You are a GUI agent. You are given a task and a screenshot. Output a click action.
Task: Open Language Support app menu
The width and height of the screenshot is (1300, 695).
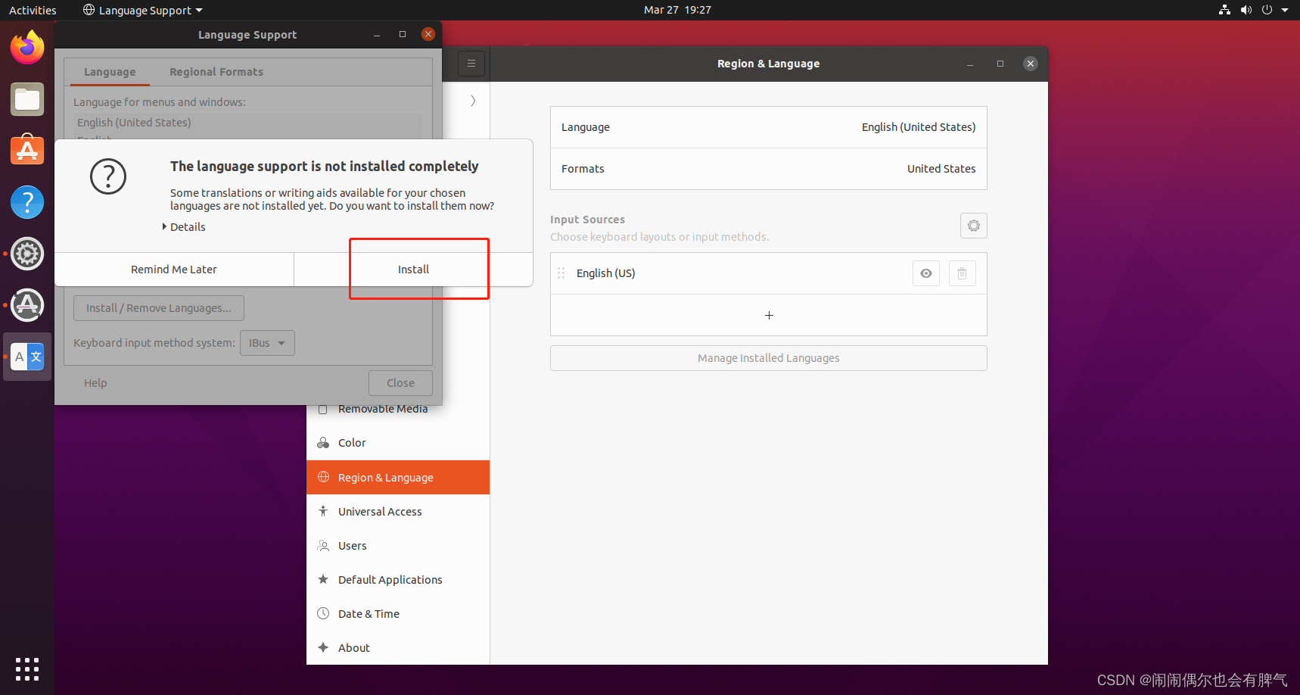pos(142,10)
